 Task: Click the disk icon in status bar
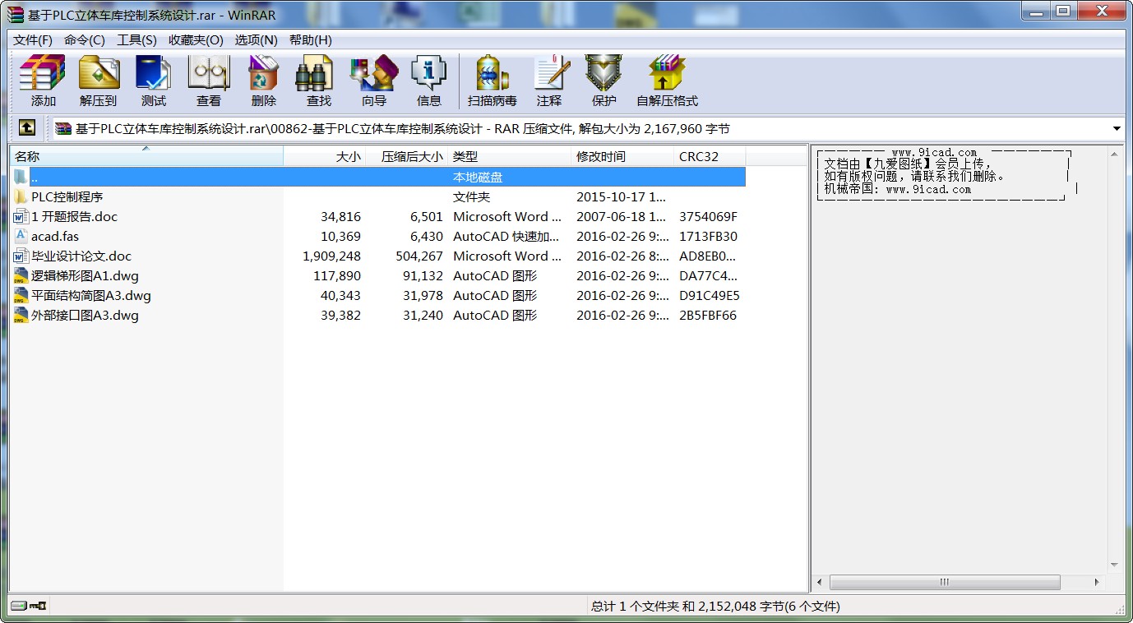click(18, 606)
